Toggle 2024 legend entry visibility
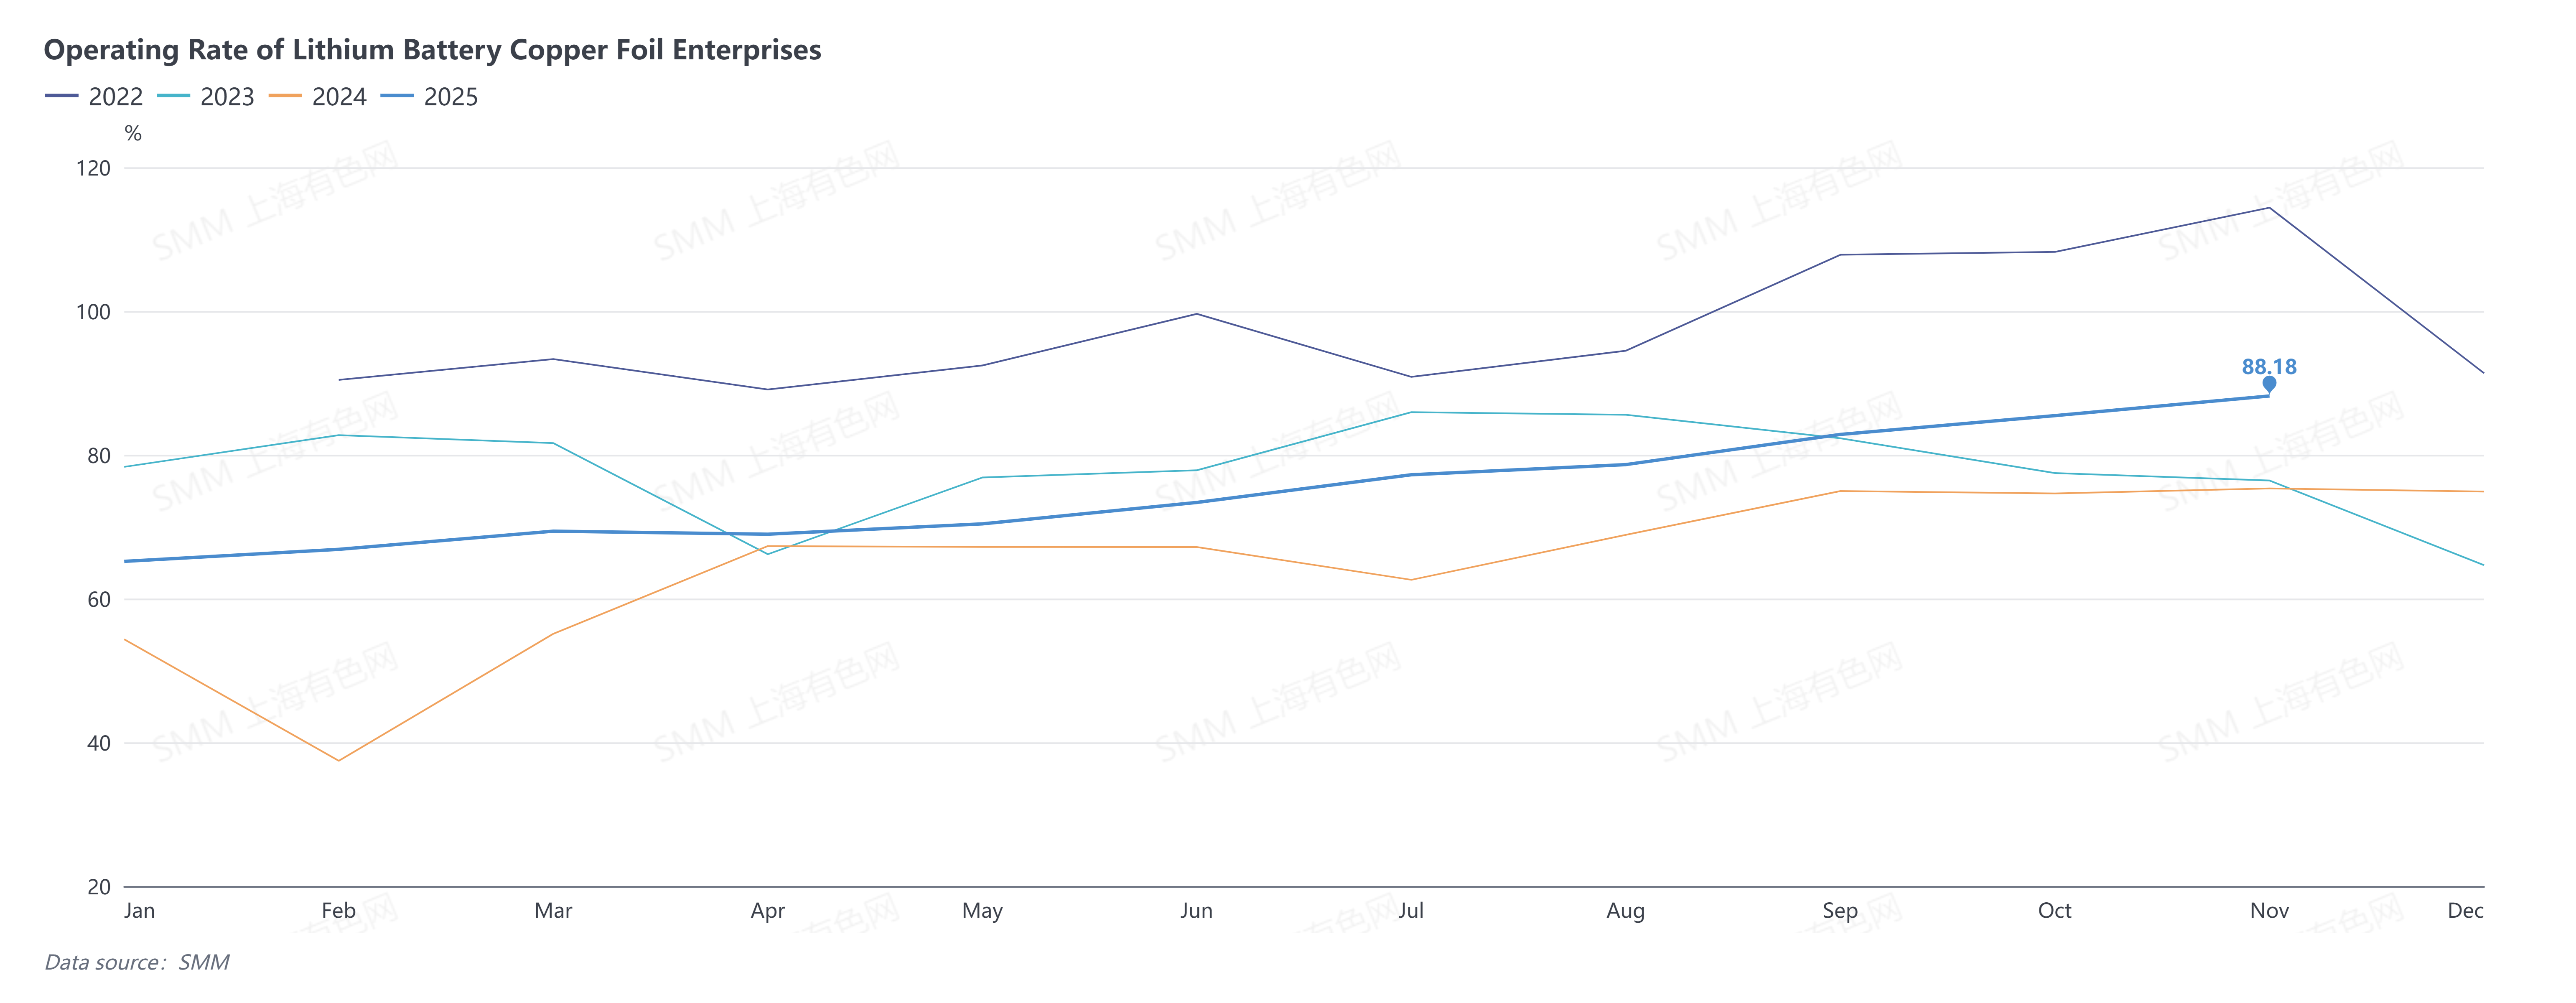The width and height of the screenshot is (2576, 1003). [x=339, y=97]
